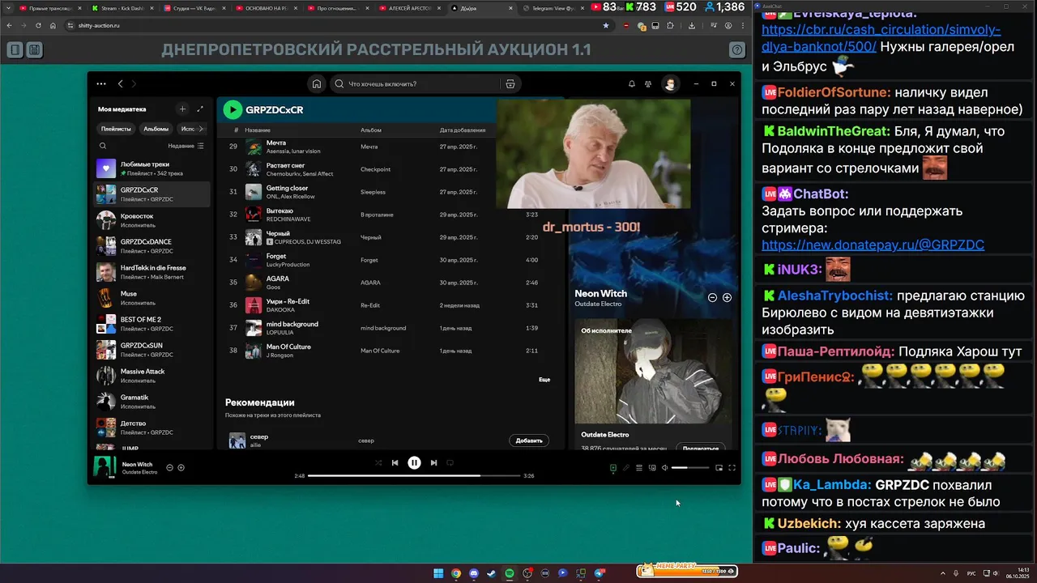Open the miniplayer
Viewport: 1037px width, 583px height.
click(719, 467)
